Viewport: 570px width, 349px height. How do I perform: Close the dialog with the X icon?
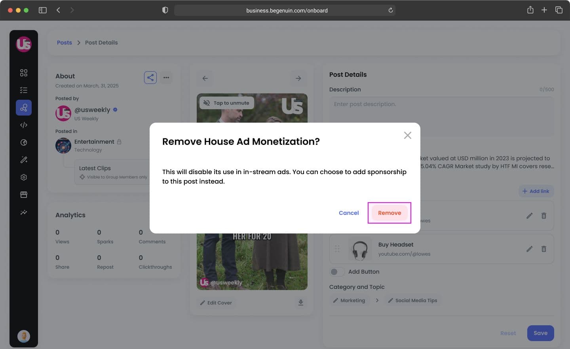click(x=408, y=135)
